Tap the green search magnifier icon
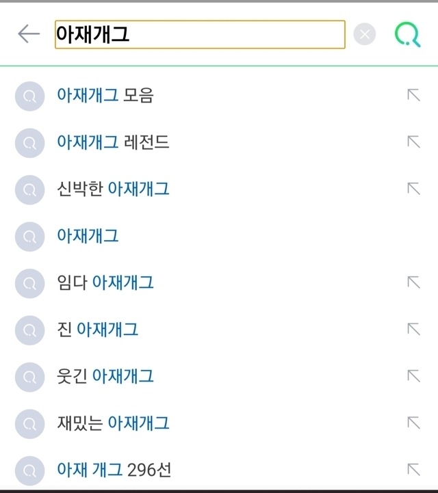 tap(408, 34)
